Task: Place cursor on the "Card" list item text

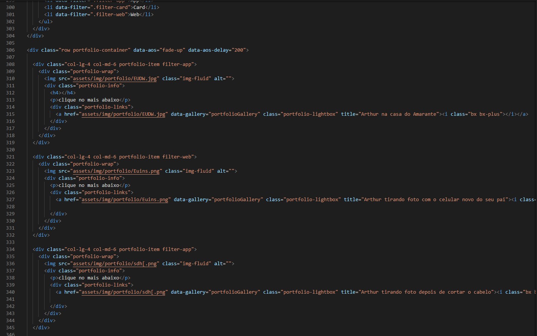Action: coord(139,7)
